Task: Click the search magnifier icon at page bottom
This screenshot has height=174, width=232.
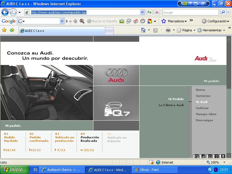Action: (196, 156)
